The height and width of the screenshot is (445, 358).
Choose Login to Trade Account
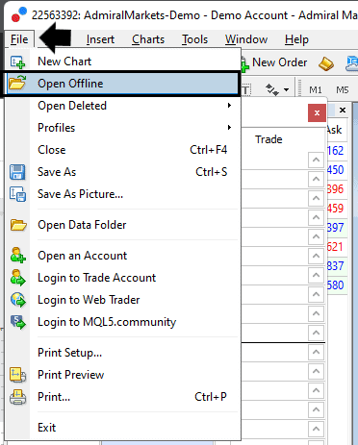122,278
